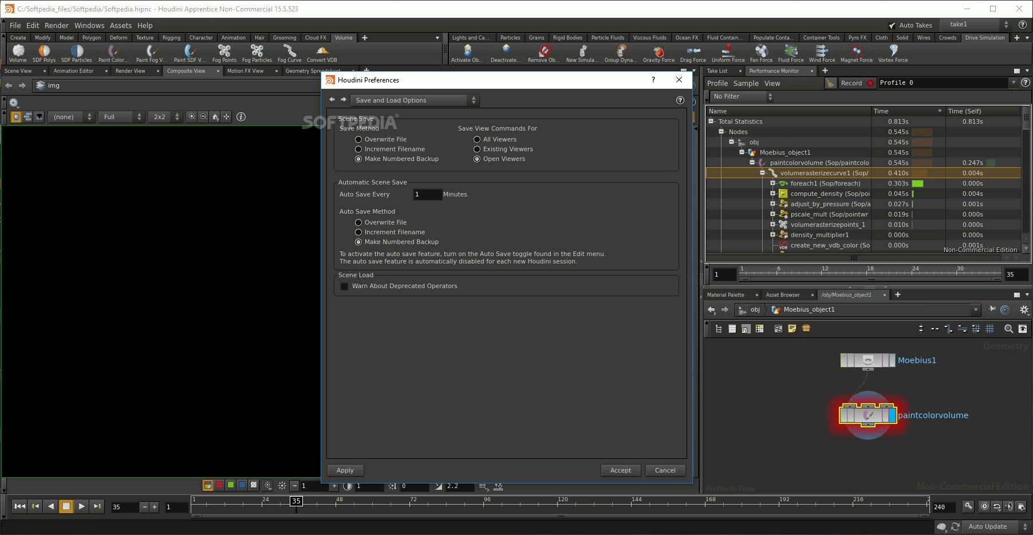
Task: Click the Preferences help icon
Action: pos(680,100)
